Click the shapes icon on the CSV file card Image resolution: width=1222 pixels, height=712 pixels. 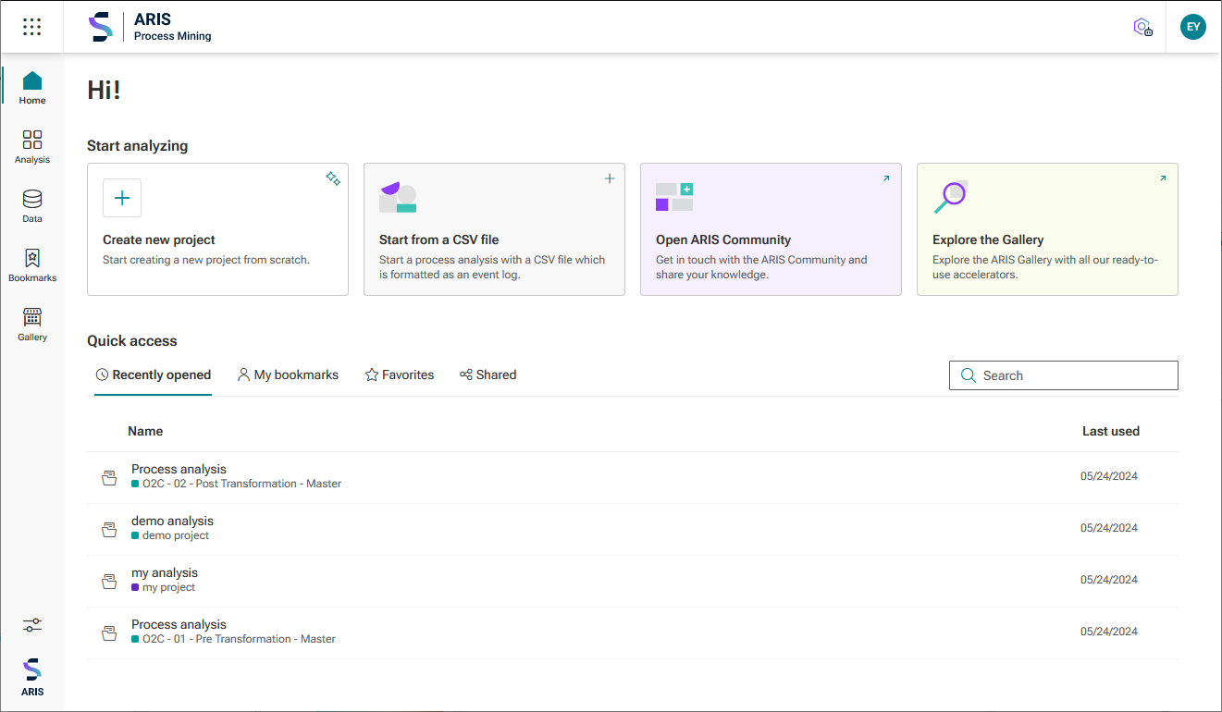click(x=398, y=197)
